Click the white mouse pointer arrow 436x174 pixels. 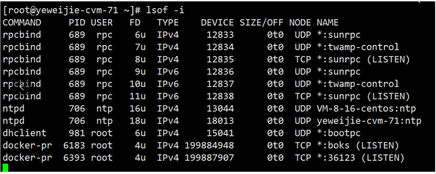click(22, 88)
